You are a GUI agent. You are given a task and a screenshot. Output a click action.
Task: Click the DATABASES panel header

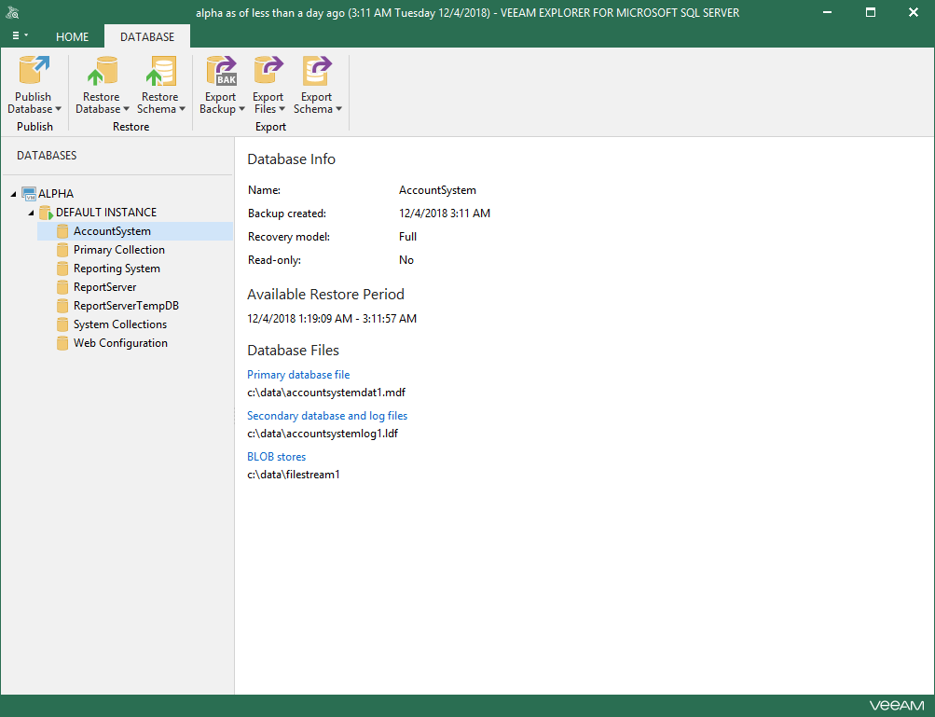tap(48, 156)
